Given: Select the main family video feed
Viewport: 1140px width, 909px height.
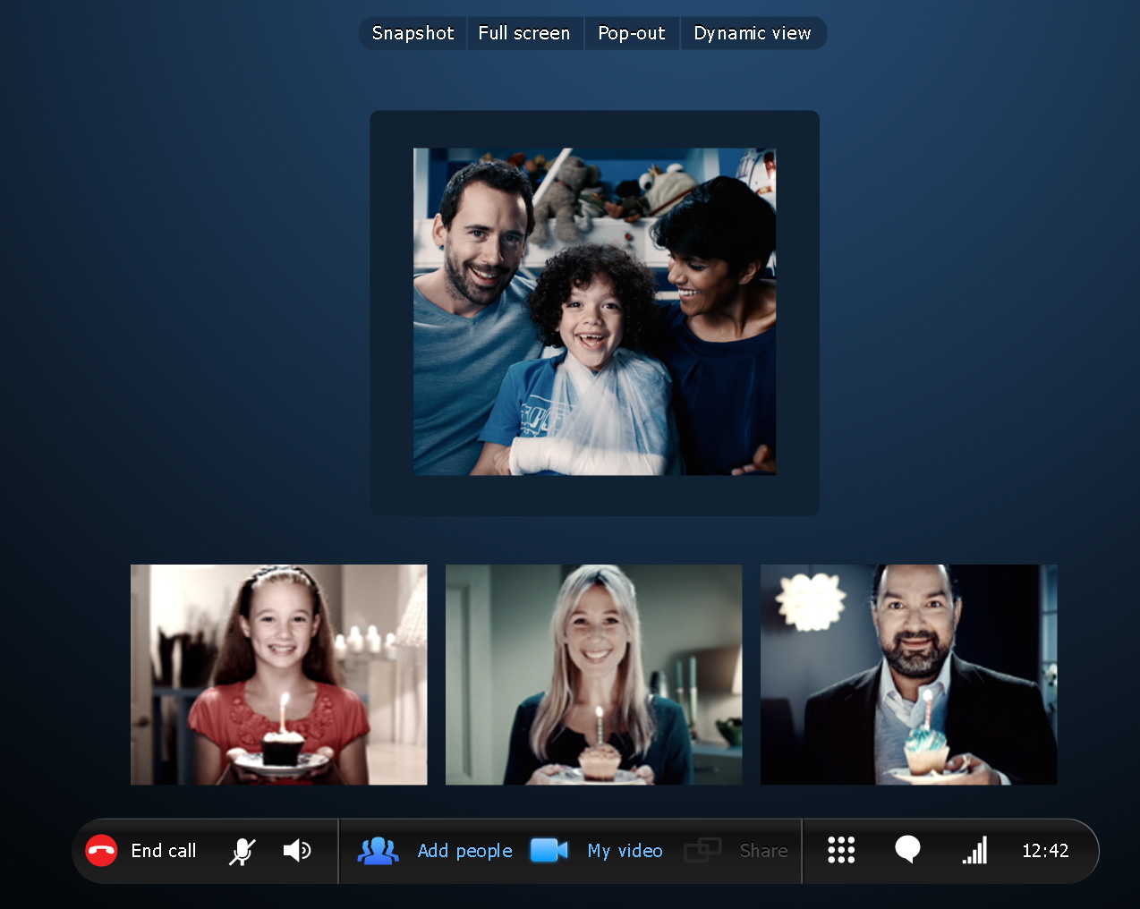Looking at the screenshot, I should (595, 311).
